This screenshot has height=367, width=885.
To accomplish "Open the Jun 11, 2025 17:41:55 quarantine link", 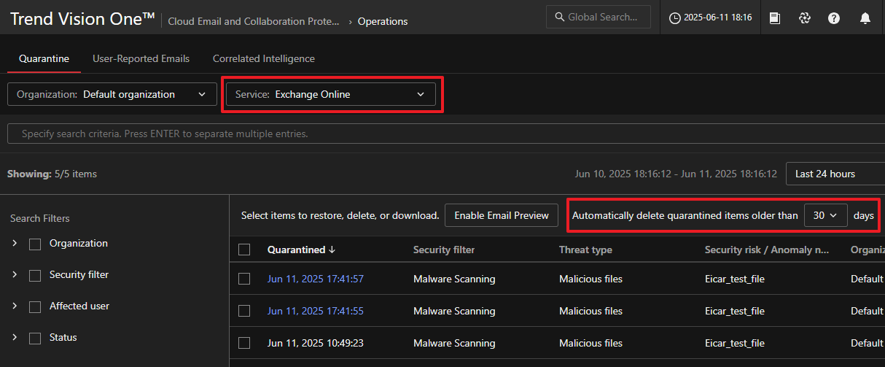I will pyautogui.click(x=315, y=311).
